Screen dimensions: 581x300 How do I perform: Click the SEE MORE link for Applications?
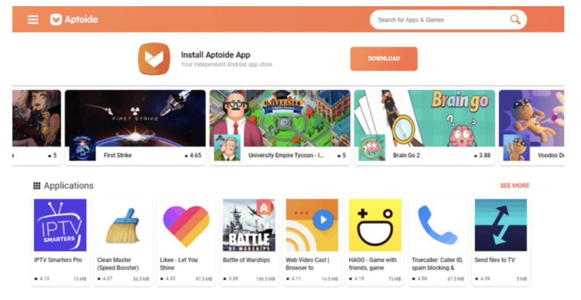click(514, 186)
